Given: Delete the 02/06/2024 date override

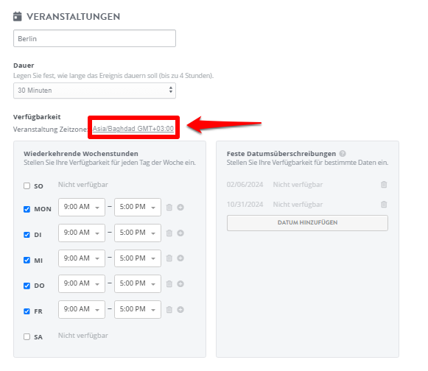Looking at the screenshot, I should coord(384,185).
